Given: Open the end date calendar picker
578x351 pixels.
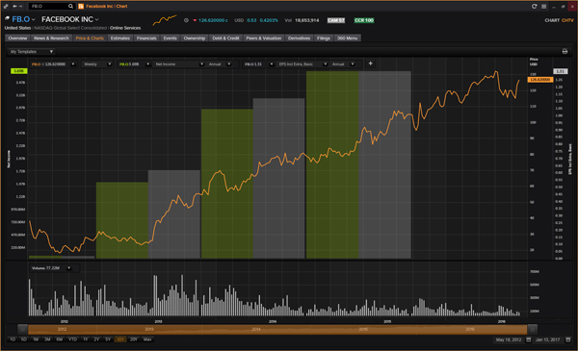Looking at the screenshot, I should tap(568, 339).
